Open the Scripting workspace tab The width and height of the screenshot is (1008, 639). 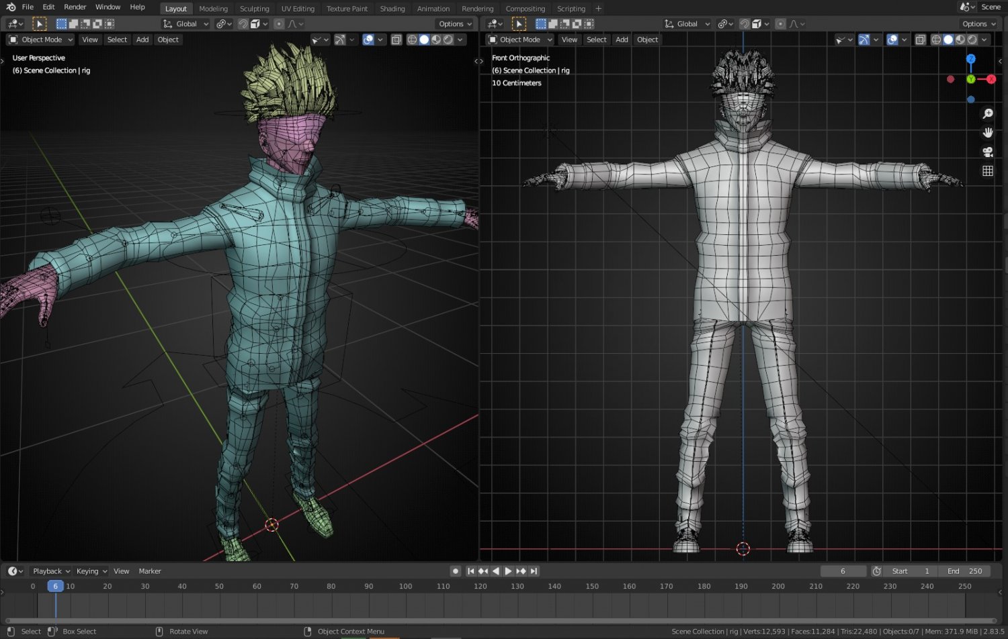pyautogui.click(x=571, y=9)
